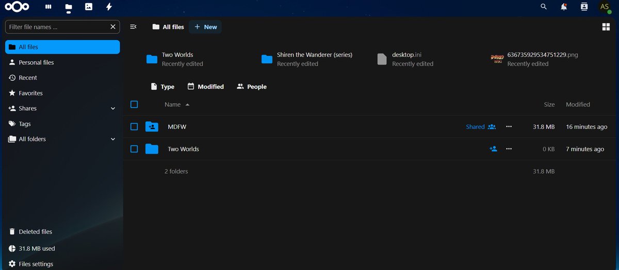The width and height of the screenshot is (619, 270).
Task: Open the Two Worlds row folder name
Action: pos(183,149)
